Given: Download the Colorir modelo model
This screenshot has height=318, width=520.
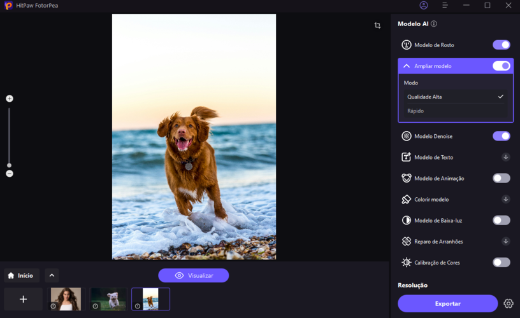Looking at the screenshot, I should click(x=506, y=199).
